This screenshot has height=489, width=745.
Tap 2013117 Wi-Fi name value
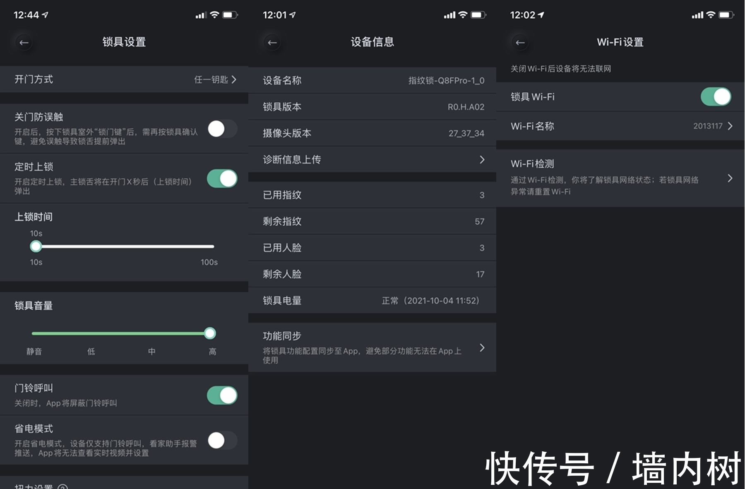click(708, 126)
